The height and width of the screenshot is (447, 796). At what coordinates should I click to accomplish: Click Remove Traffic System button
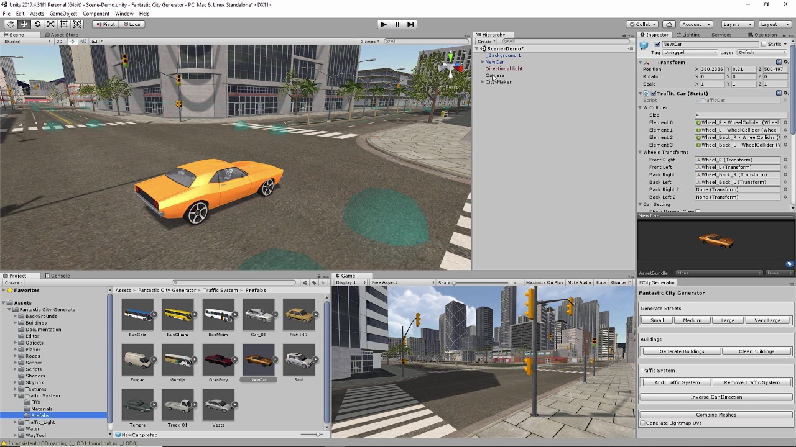[752, 382]
